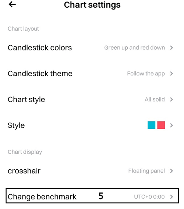Click the Green up and red down value

coord(134,48)
